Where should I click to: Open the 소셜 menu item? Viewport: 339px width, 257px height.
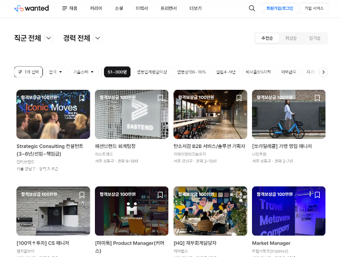[119, 8]
